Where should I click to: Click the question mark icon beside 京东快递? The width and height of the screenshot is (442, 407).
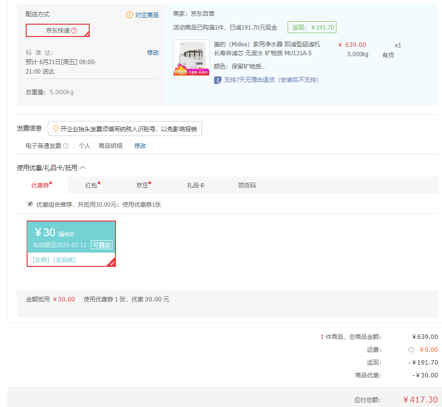pyautogui.click(x=74, y=31)
